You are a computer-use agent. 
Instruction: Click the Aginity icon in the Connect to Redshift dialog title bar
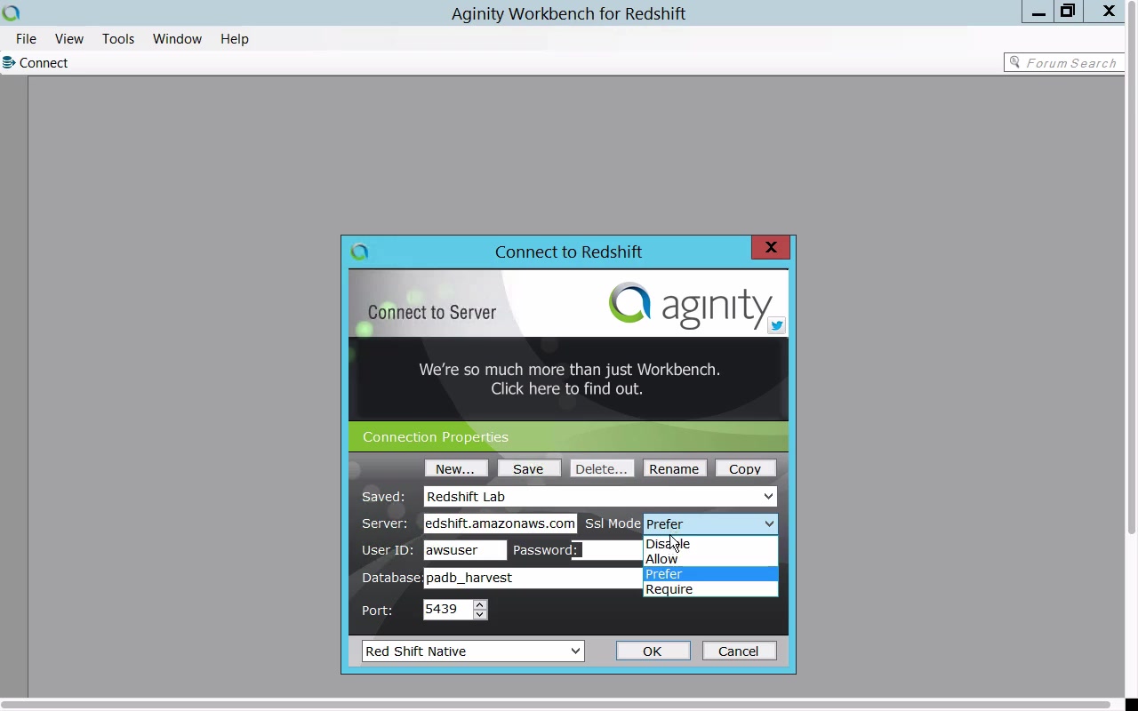click(x=360, y=252)
